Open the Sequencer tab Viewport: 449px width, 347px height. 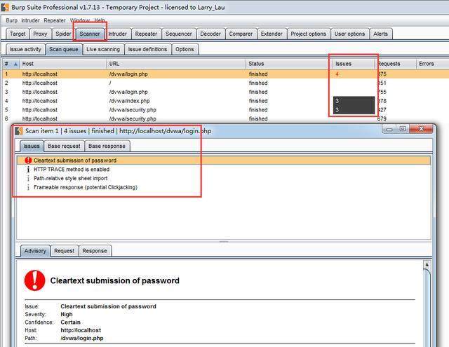pyautogui.click(x=179, y=34)
